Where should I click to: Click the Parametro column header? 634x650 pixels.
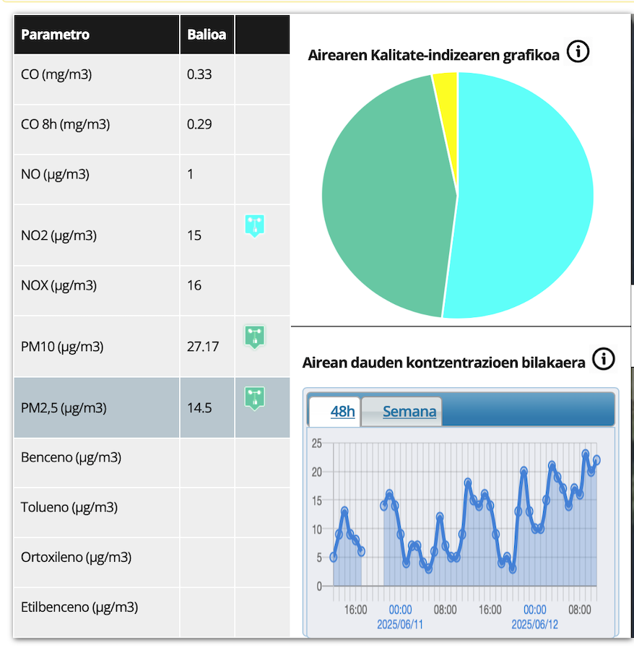coord(56,35)
